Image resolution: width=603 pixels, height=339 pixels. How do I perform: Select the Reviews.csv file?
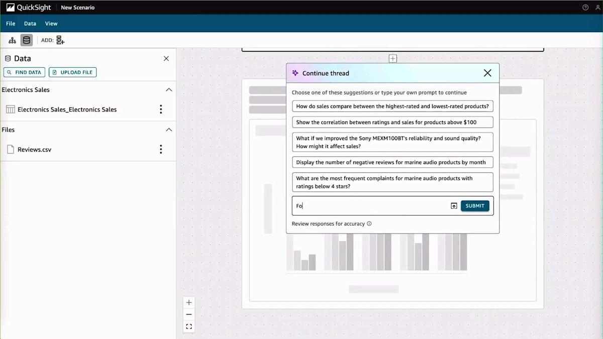click(34, 149)
